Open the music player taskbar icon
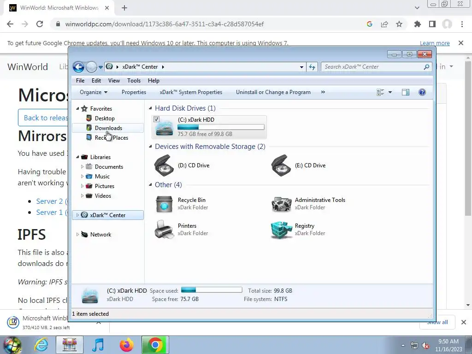472x354 pixels. point(98,345)
